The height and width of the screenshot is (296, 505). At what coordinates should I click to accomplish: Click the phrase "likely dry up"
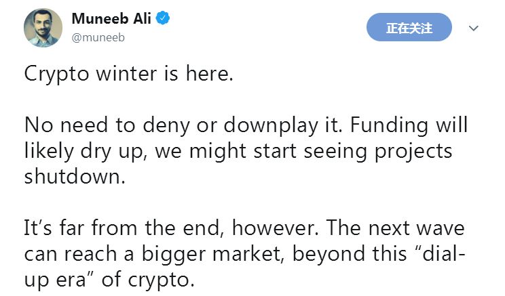[x=84, y=152]
